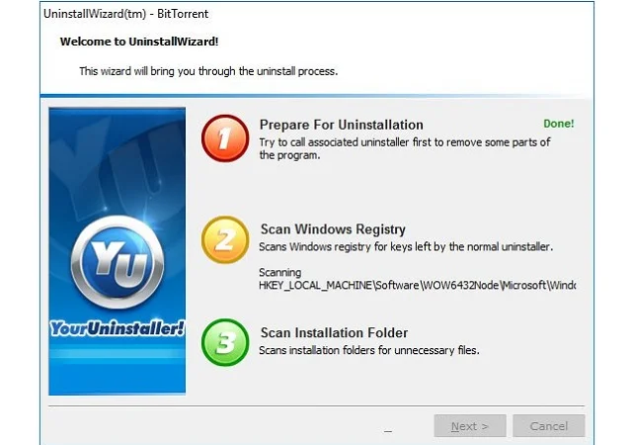Click the red step 1 circle icon
This screenshot has height=445, width=632.
click(225, 138)
